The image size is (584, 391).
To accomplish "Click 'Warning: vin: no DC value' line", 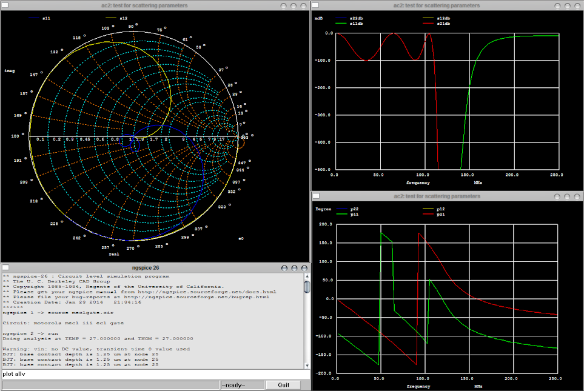I will (x=96, y=349).
